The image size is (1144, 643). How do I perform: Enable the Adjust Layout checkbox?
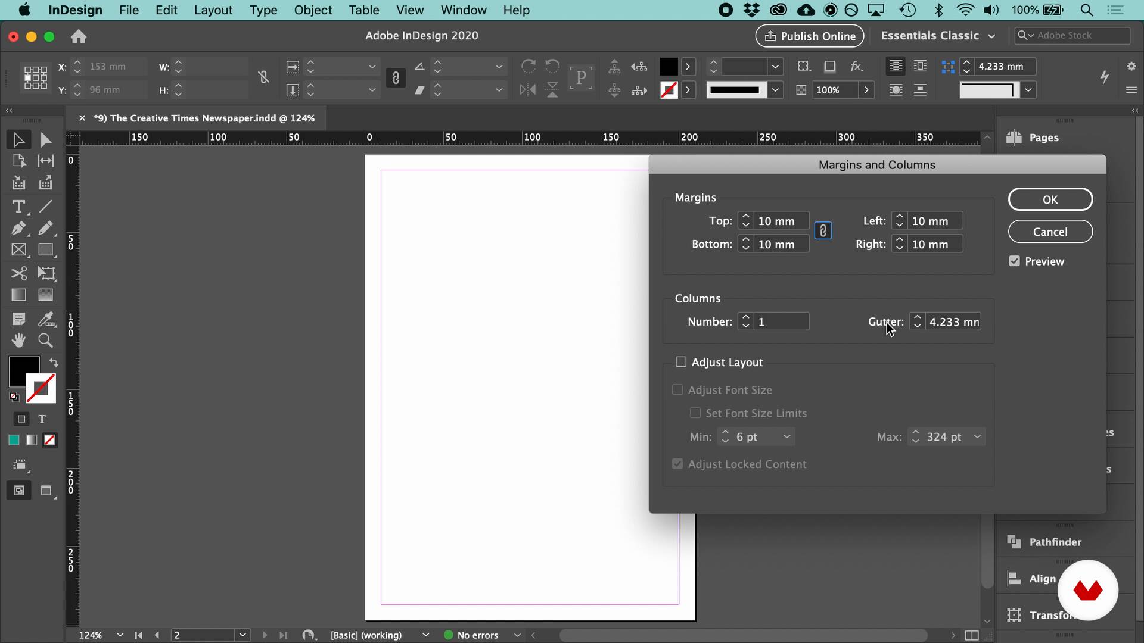681,362
